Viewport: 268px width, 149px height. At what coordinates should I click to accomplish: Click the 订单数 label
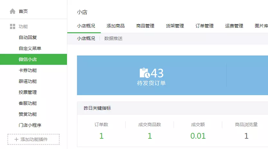101,124
